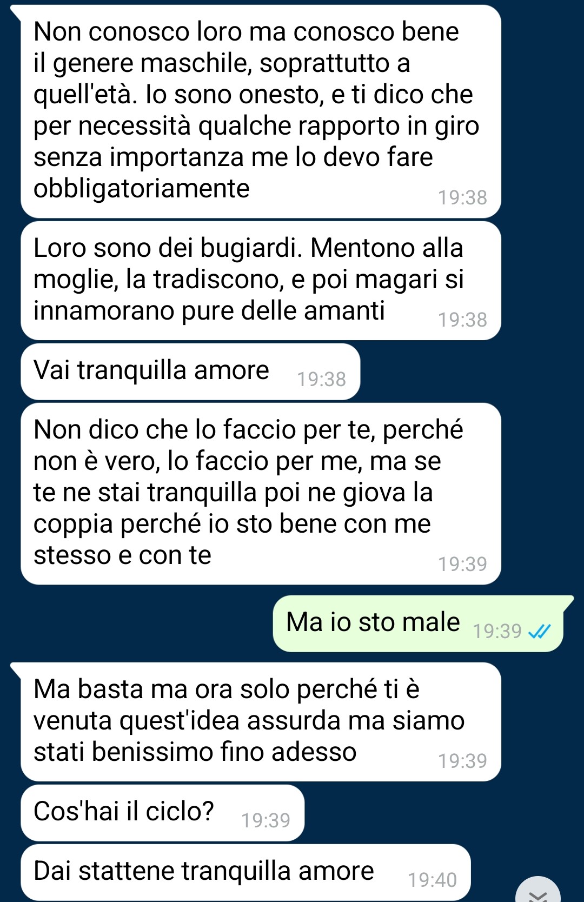The height and width of the screenshot is (902, 584).
Task: Tap the timestamp next to 'delle amanti'
Action: tap(462, 320)
